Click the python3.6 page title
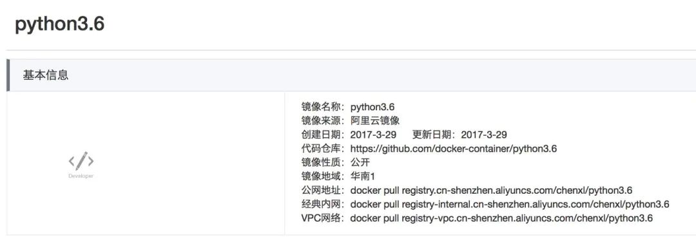This screenshot has height=246, width=696. [x=59, y=24]
